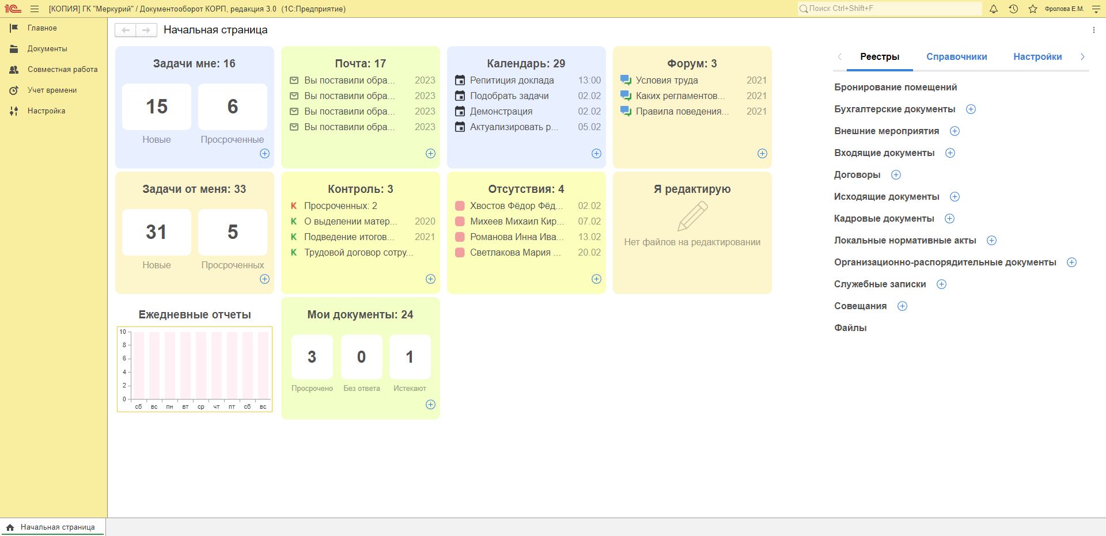Open Бронирование помещений link
The image size is (1106, 536).
[x=895, y=88]
